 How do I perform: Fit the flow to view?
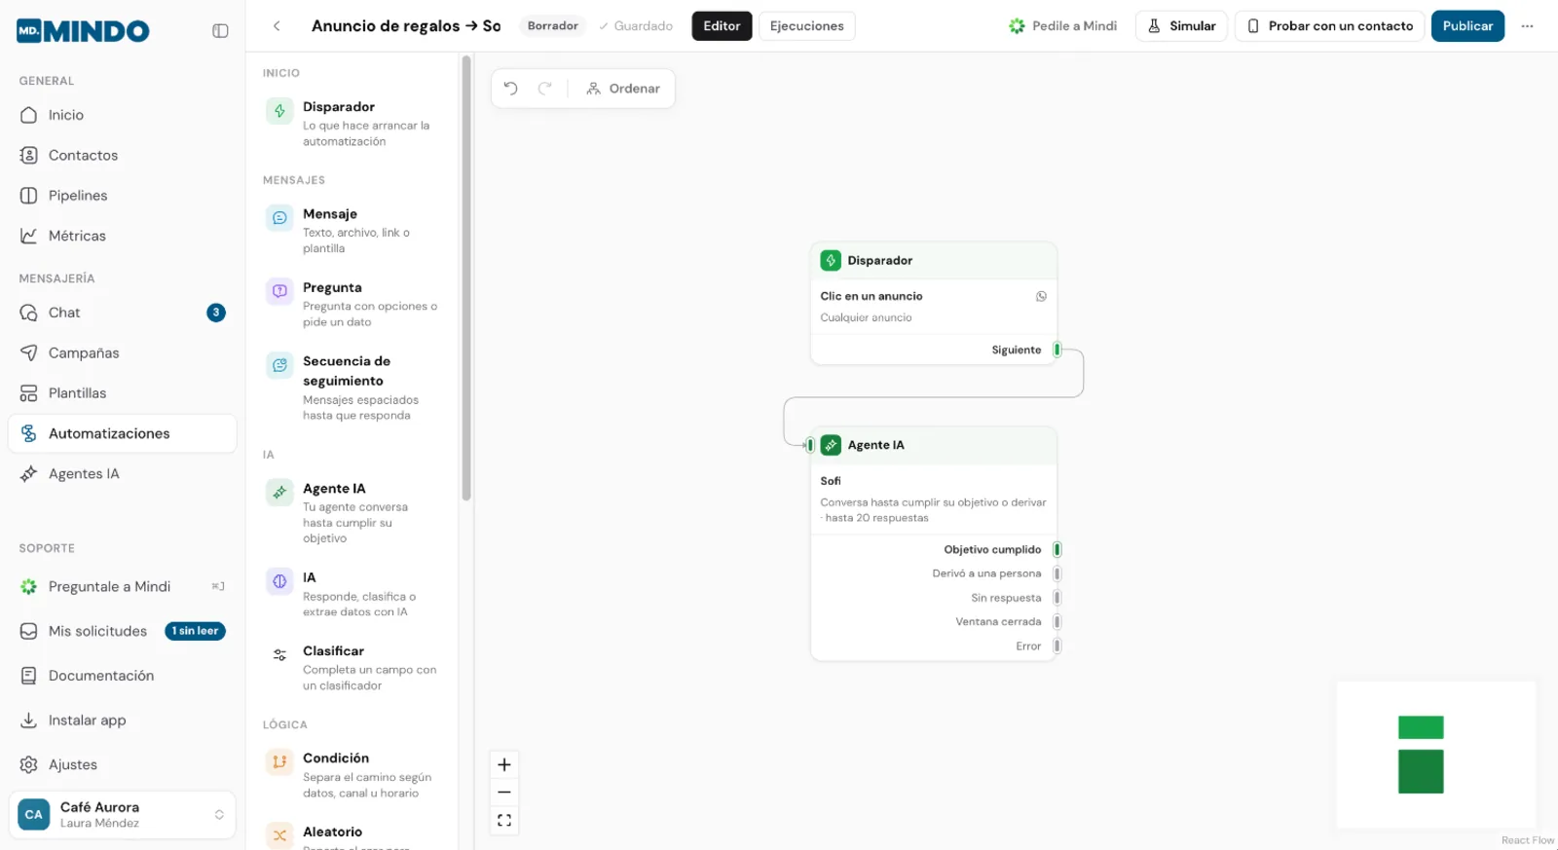(504, 821)
